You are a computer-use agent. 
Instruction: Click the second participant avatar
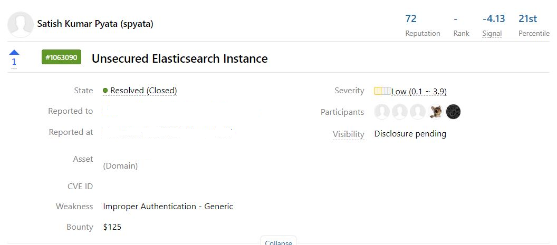[x=400, y=112]
